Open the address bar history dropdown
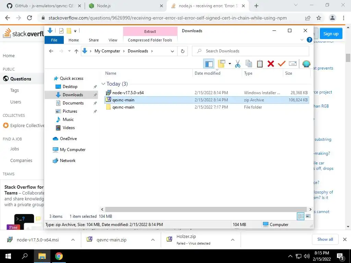The width and height of the screenshot is (351, 263). coord(172,51)
